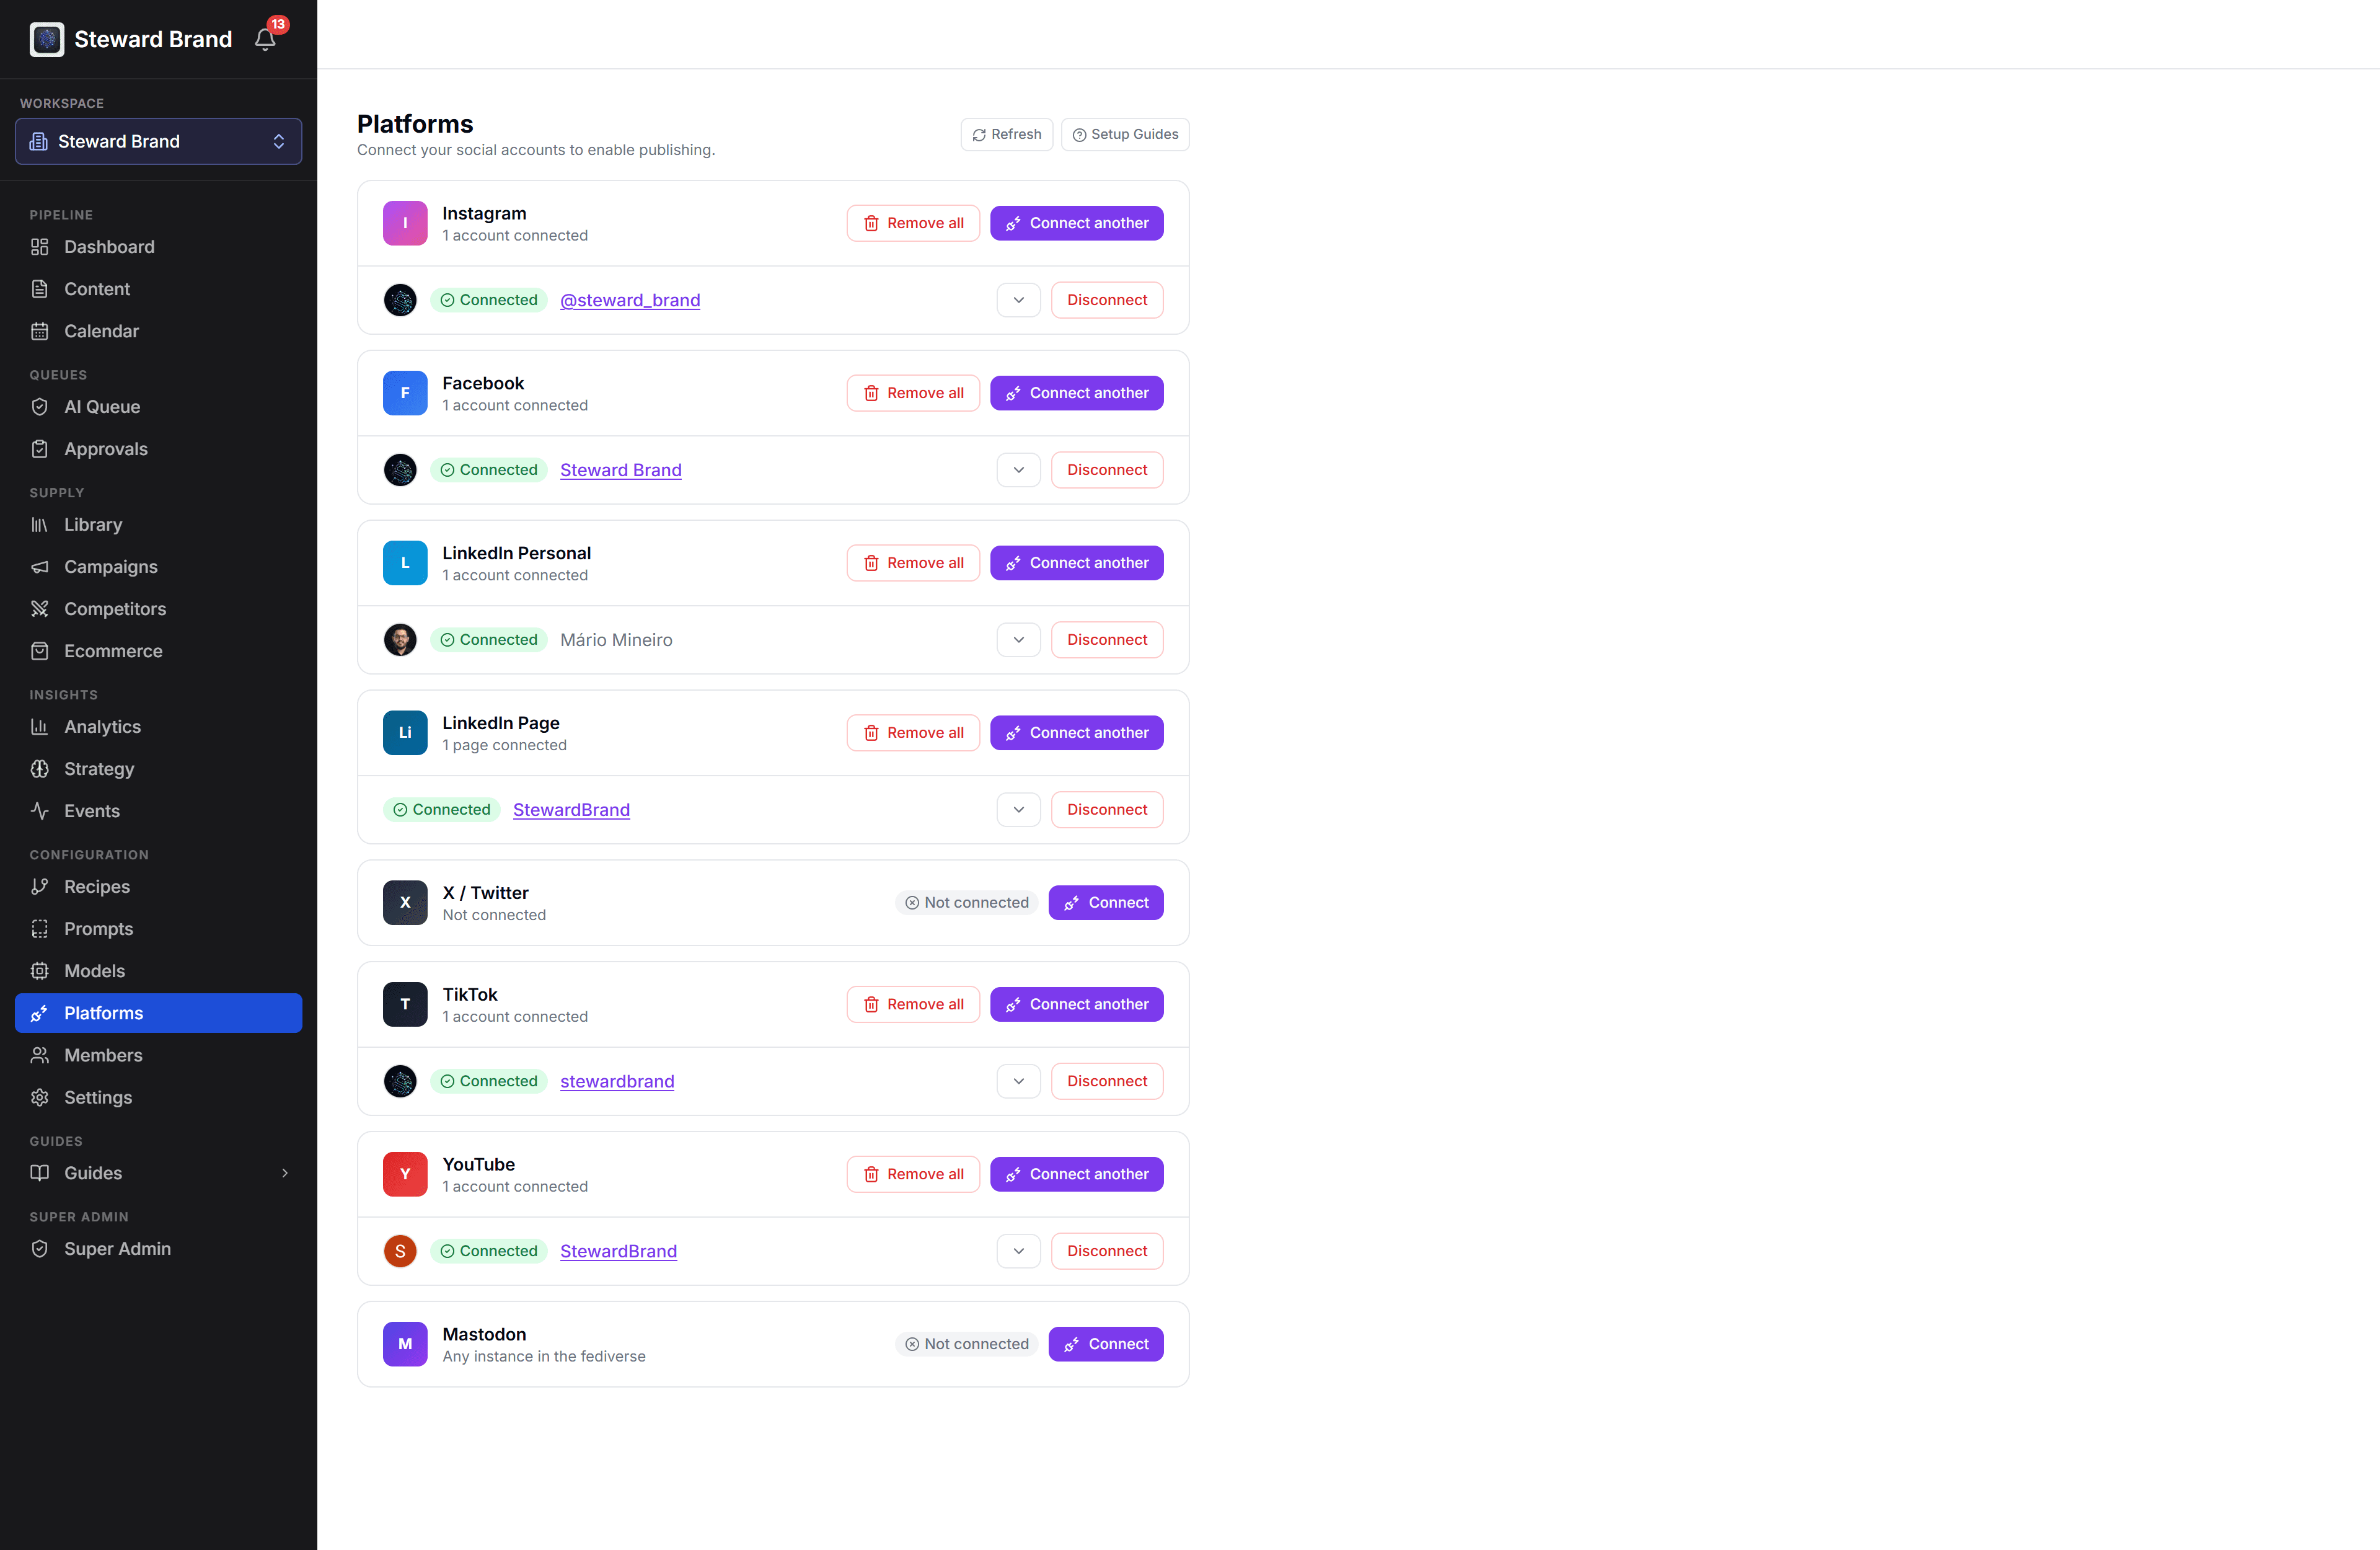2380x1550 pixels.
Task: Click the Refresh icon button
Action: (x=1007, y=134)
